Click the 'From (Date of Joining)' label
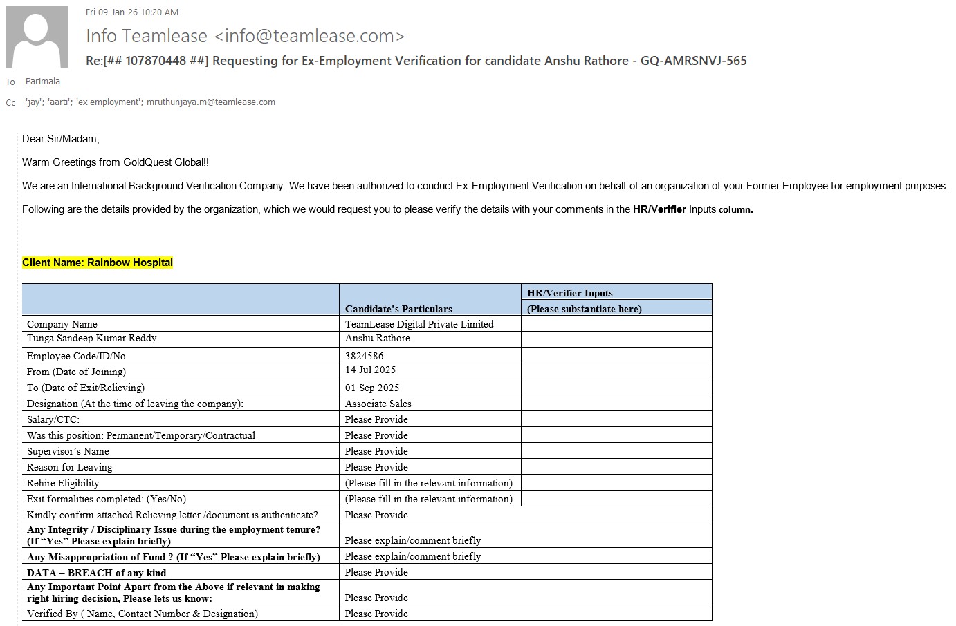 (x=76, y=372)
